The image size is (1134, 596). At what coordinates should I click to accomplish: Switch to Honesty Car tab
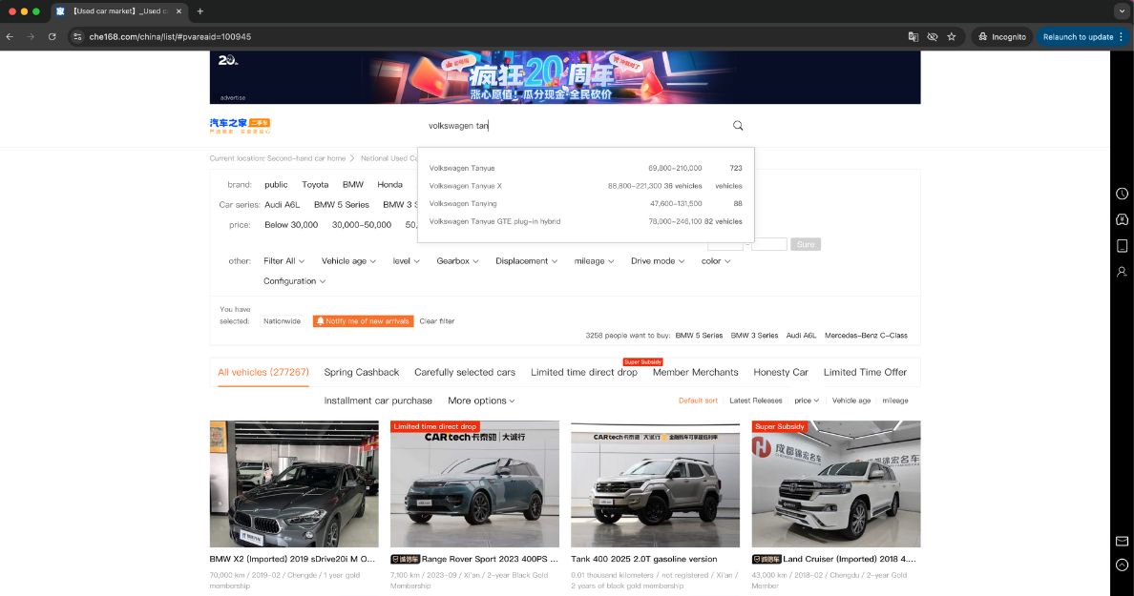[781, 373]
